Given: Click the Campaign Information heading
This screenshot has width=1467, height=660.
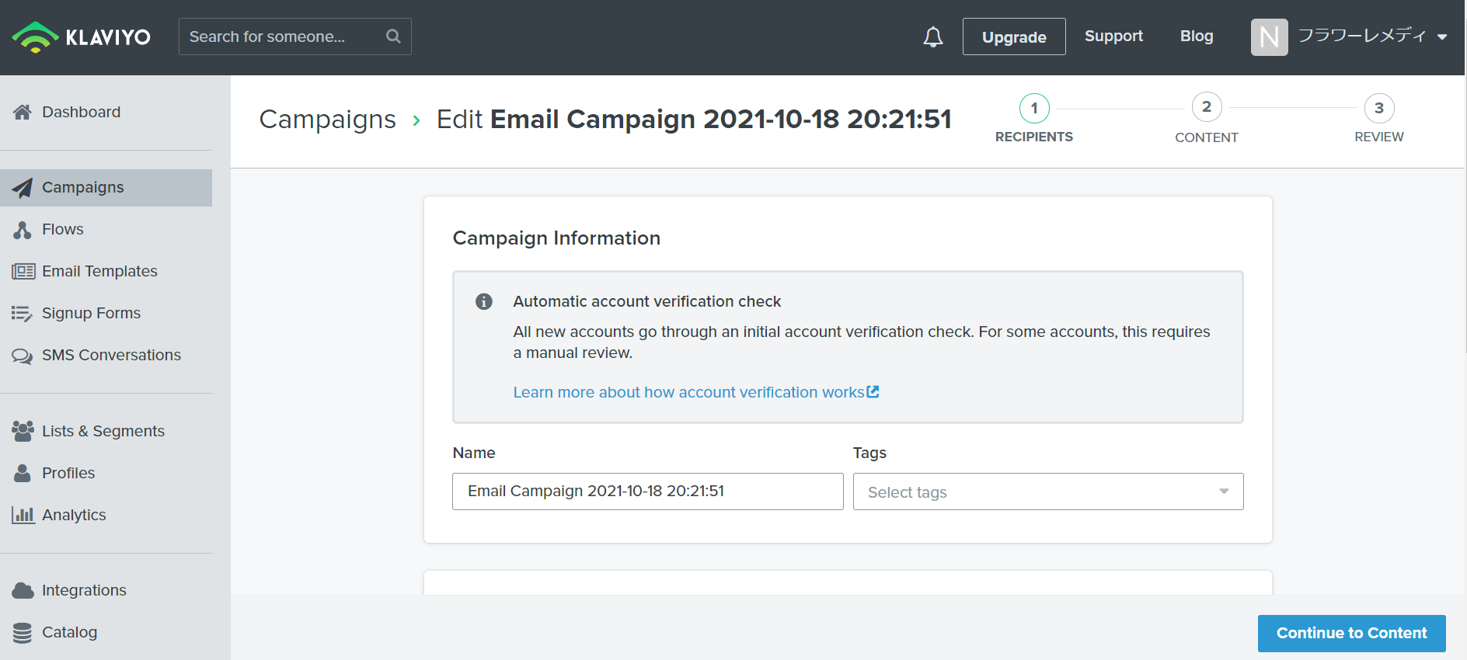Looking at the screenshot, I should point(556,238).
